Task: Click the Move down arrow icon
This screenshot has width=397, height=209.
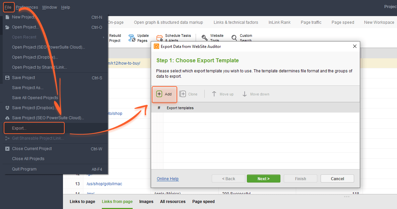Action: pyautogui.click(x=245, y=94)
